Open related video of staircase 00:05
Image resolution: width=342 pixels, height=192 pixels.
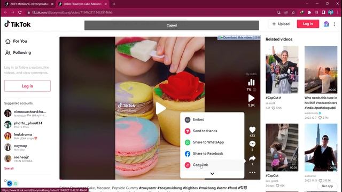pyautogui.click(x=282, y=147)
